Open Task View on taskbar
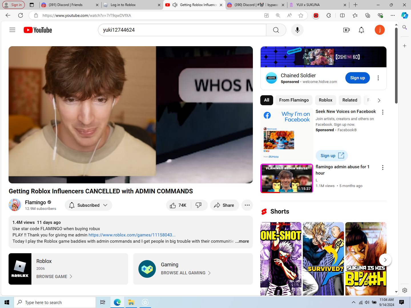Viewport: 411px width, 308px height. click(103, 302)
